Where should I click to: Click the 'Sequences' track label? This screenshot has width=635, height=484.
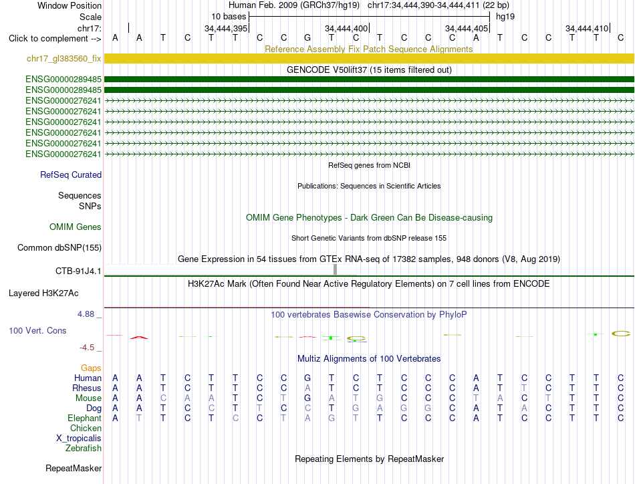point(80,196)
